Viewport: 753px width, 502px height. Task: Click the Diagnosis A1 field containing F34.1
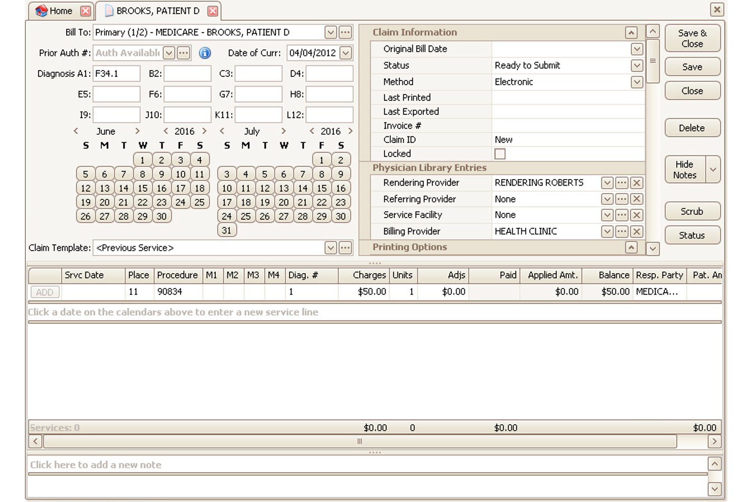(x=117, y=74)
